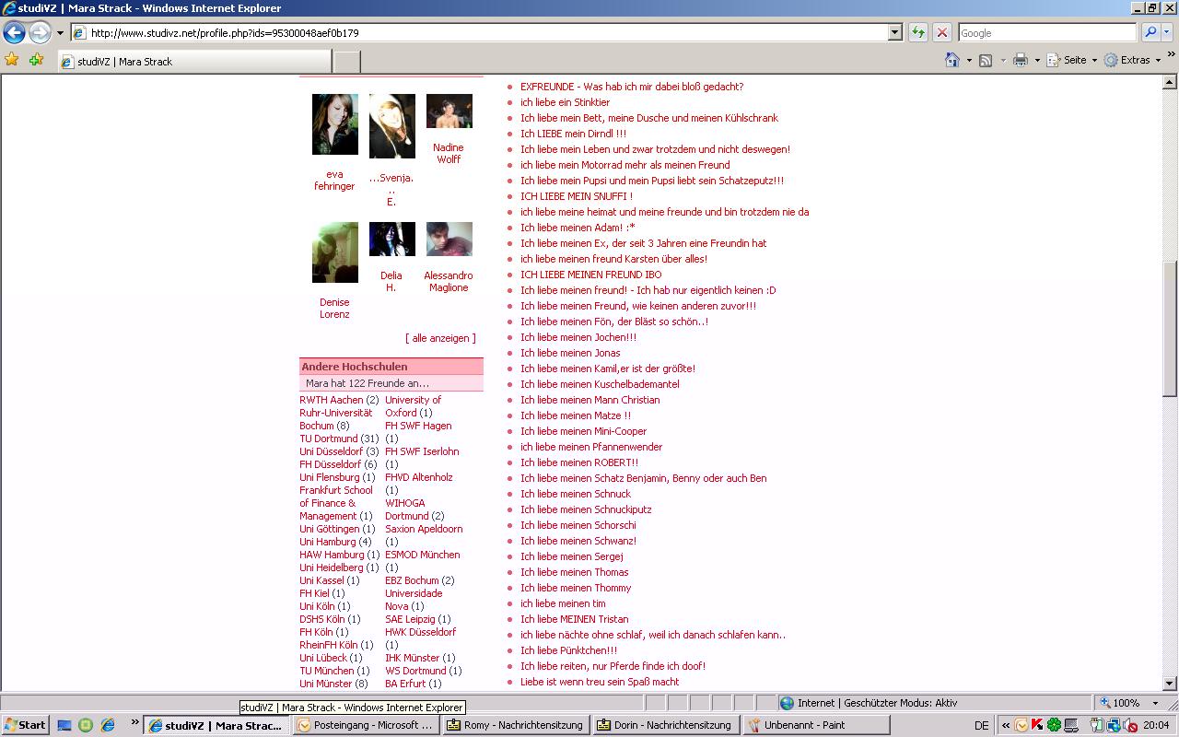Click the Print icon in toolbar
1179x737 pixels.
pyautogui.click(x=1020, y=60)
